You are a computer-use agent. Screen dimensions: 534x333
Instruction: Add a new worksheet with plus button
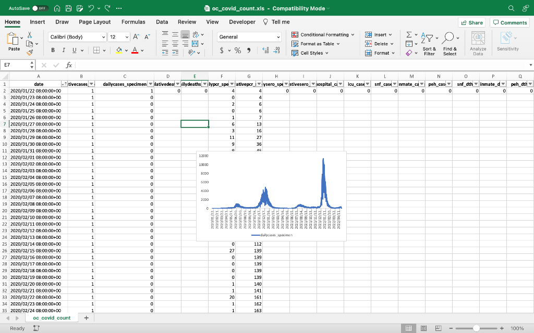87,317
